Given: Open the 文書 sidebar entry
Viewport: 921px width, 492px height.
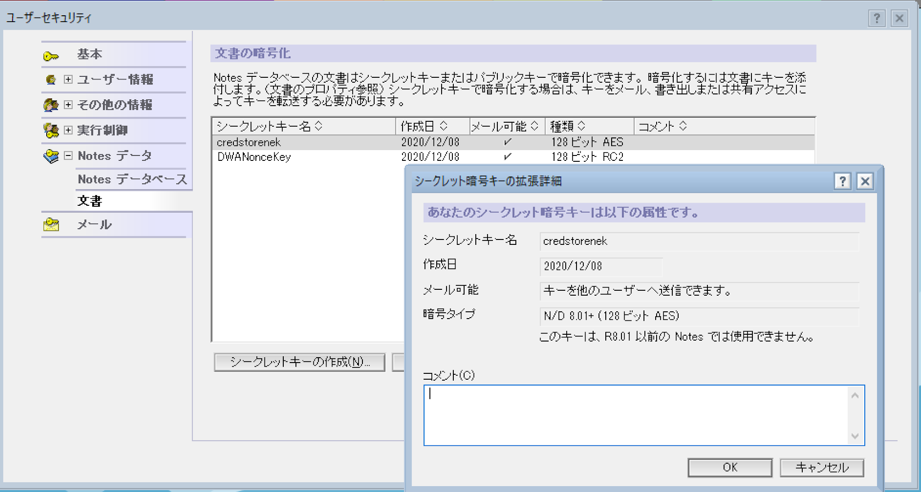Looking at the screenshot, I should tap(89, 201).
